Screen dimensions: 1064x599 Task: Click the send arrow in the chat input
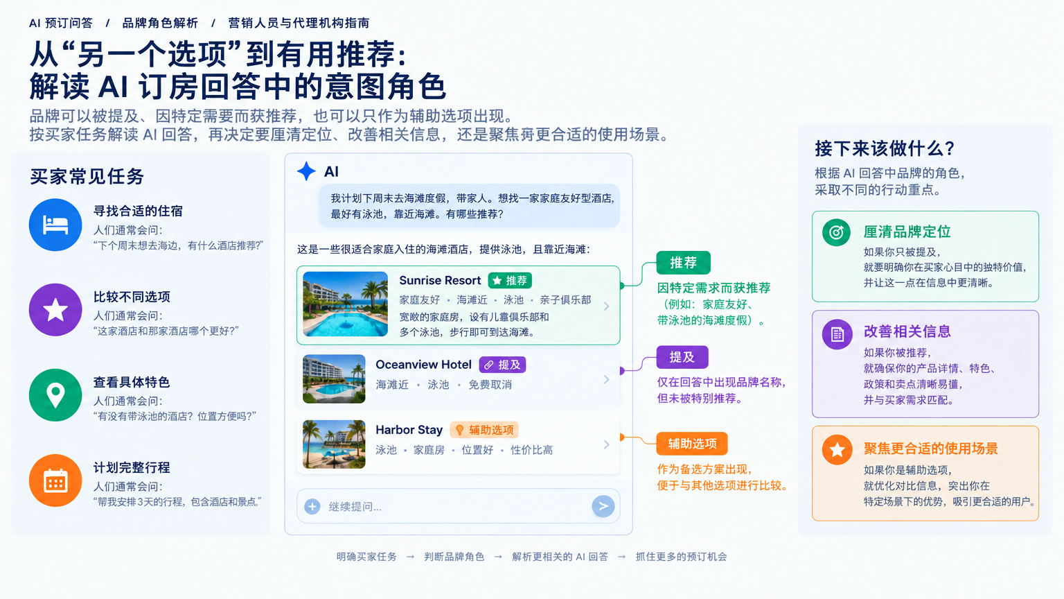(603, 506)
